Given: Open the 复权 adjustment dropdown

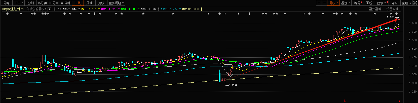Looking at the screenshot, I should [x=333, y=3].
